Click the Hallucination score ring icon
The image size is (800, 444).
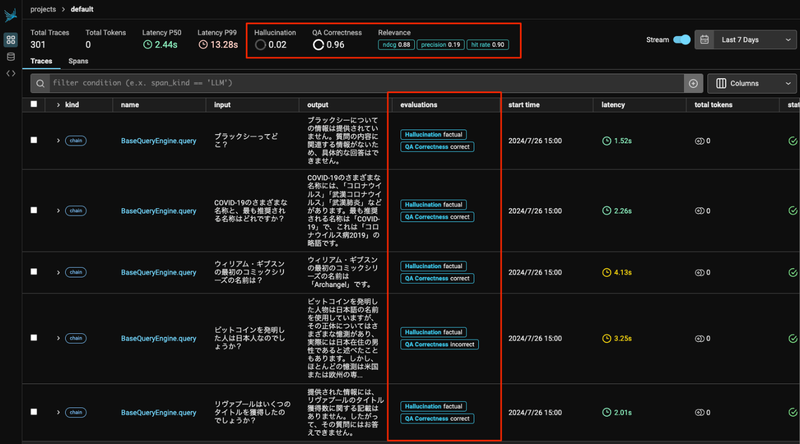coord(261,45)
